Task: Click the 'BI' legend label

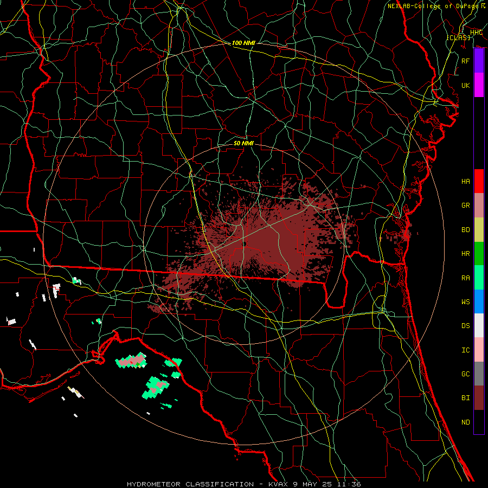Action: coord(466,398)
